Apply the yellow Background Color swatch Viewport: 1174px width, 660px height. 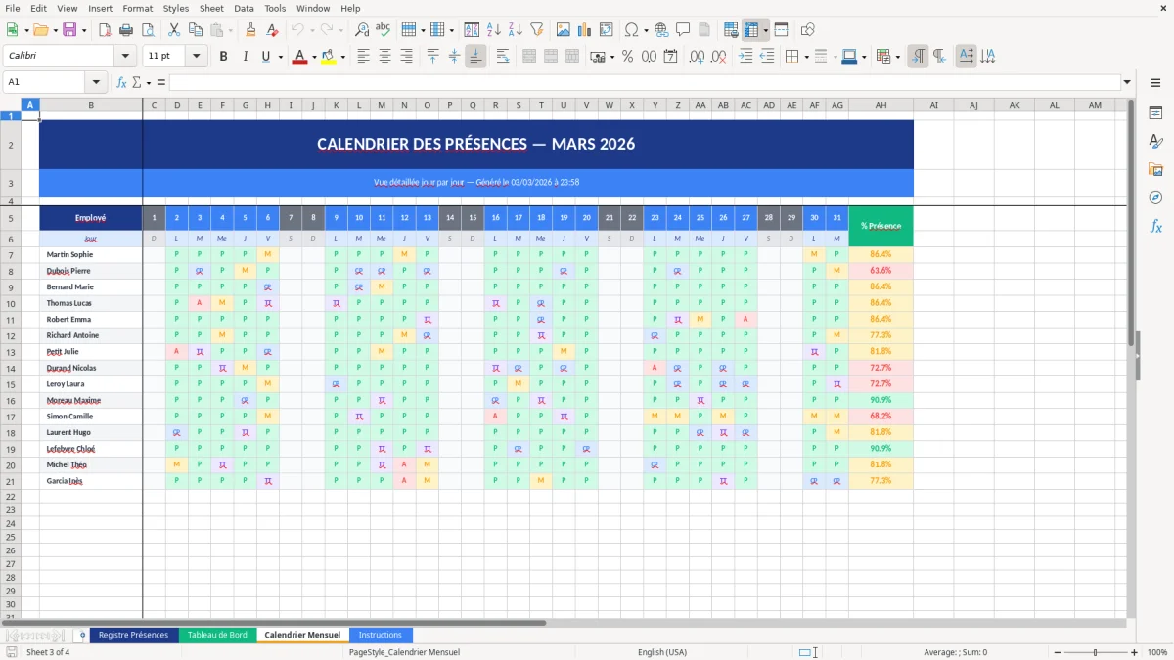click(329, 57)
